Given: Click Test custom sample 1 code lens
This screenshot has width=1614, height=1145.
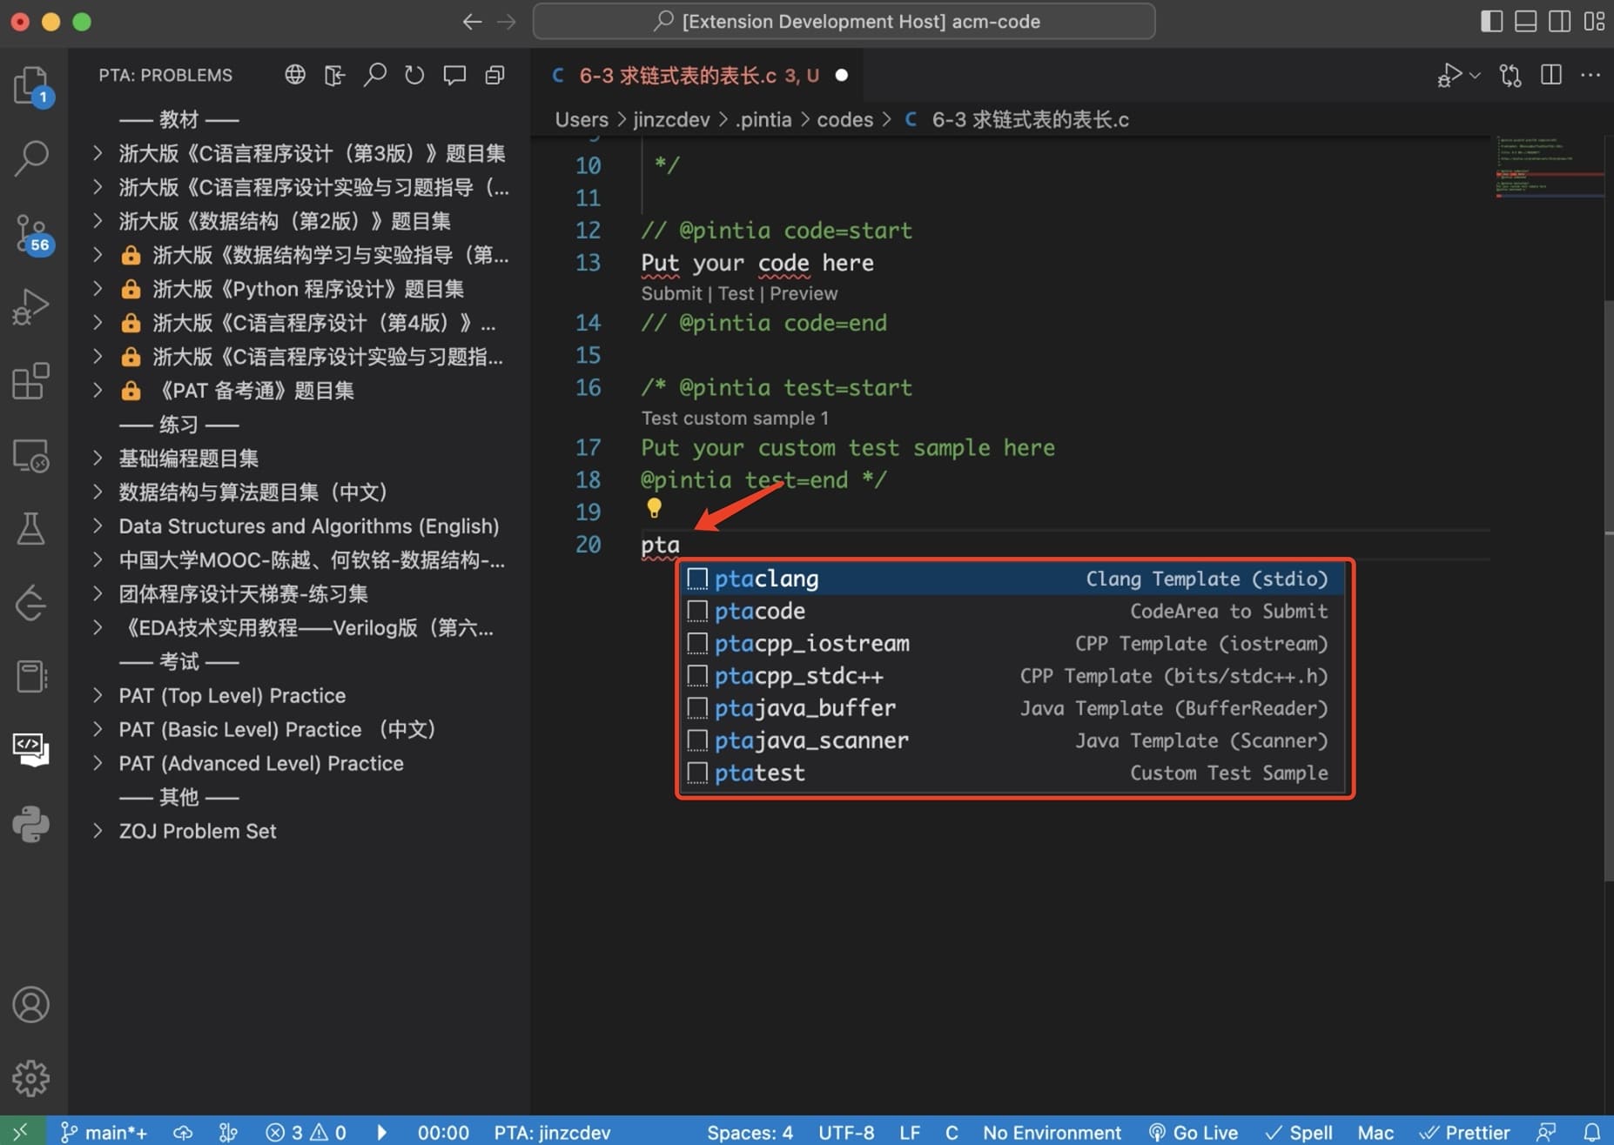Looking at the screenshot, I should (735, 418).
